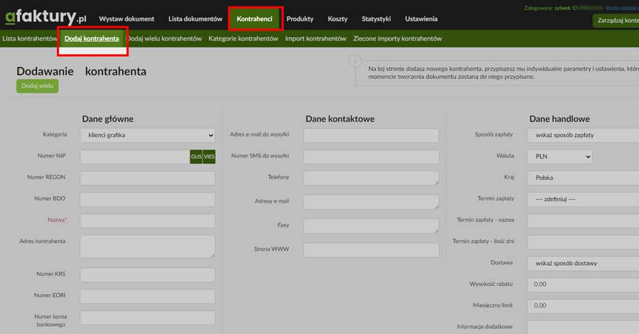Click the afaktury.pl logo
Image resolution: width=639 pixels, height=334 pixels.
(45, 17)
